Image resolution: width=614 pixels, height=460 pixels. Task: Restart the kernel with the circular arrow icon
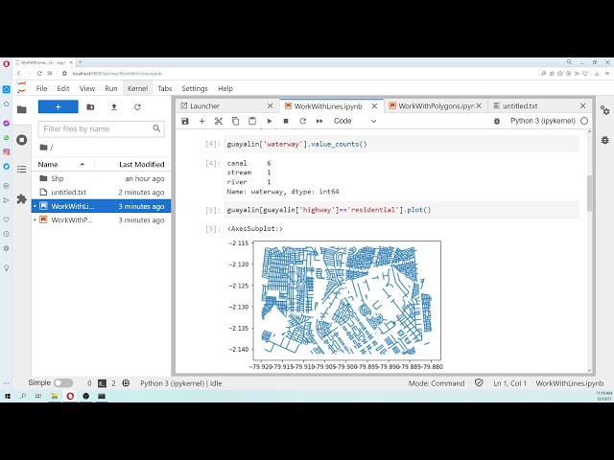pos(303,122)
